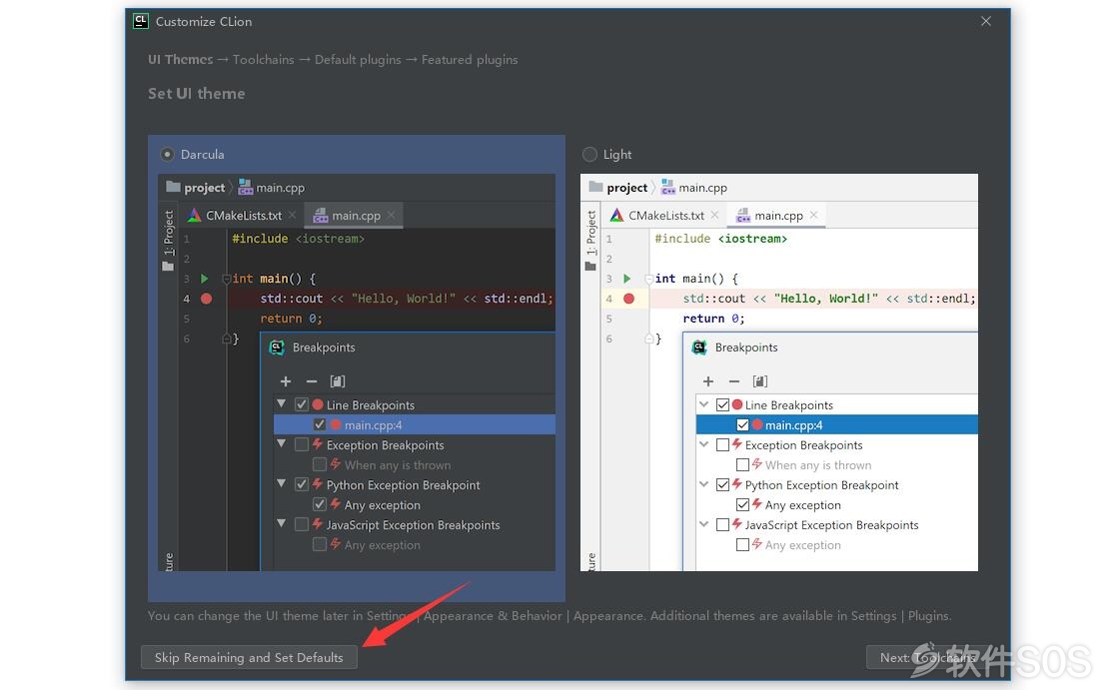Collapse Exception Breakpoints group in Darcula preview
The height and width of the screenshot is (690, 1108).
[x=281, y=444]
